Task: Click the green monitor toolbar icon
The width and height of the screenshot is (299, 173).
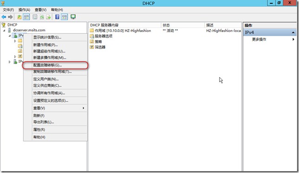Action: pyautogui.click(x=73, y=17)
